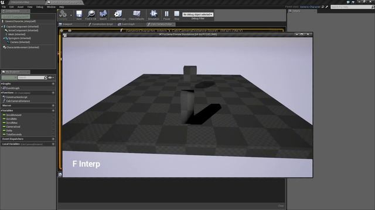Image resolution: width=375 pixels, height=210 pixels.
Task: Stop the running game preview
Action: click(176, 15)
